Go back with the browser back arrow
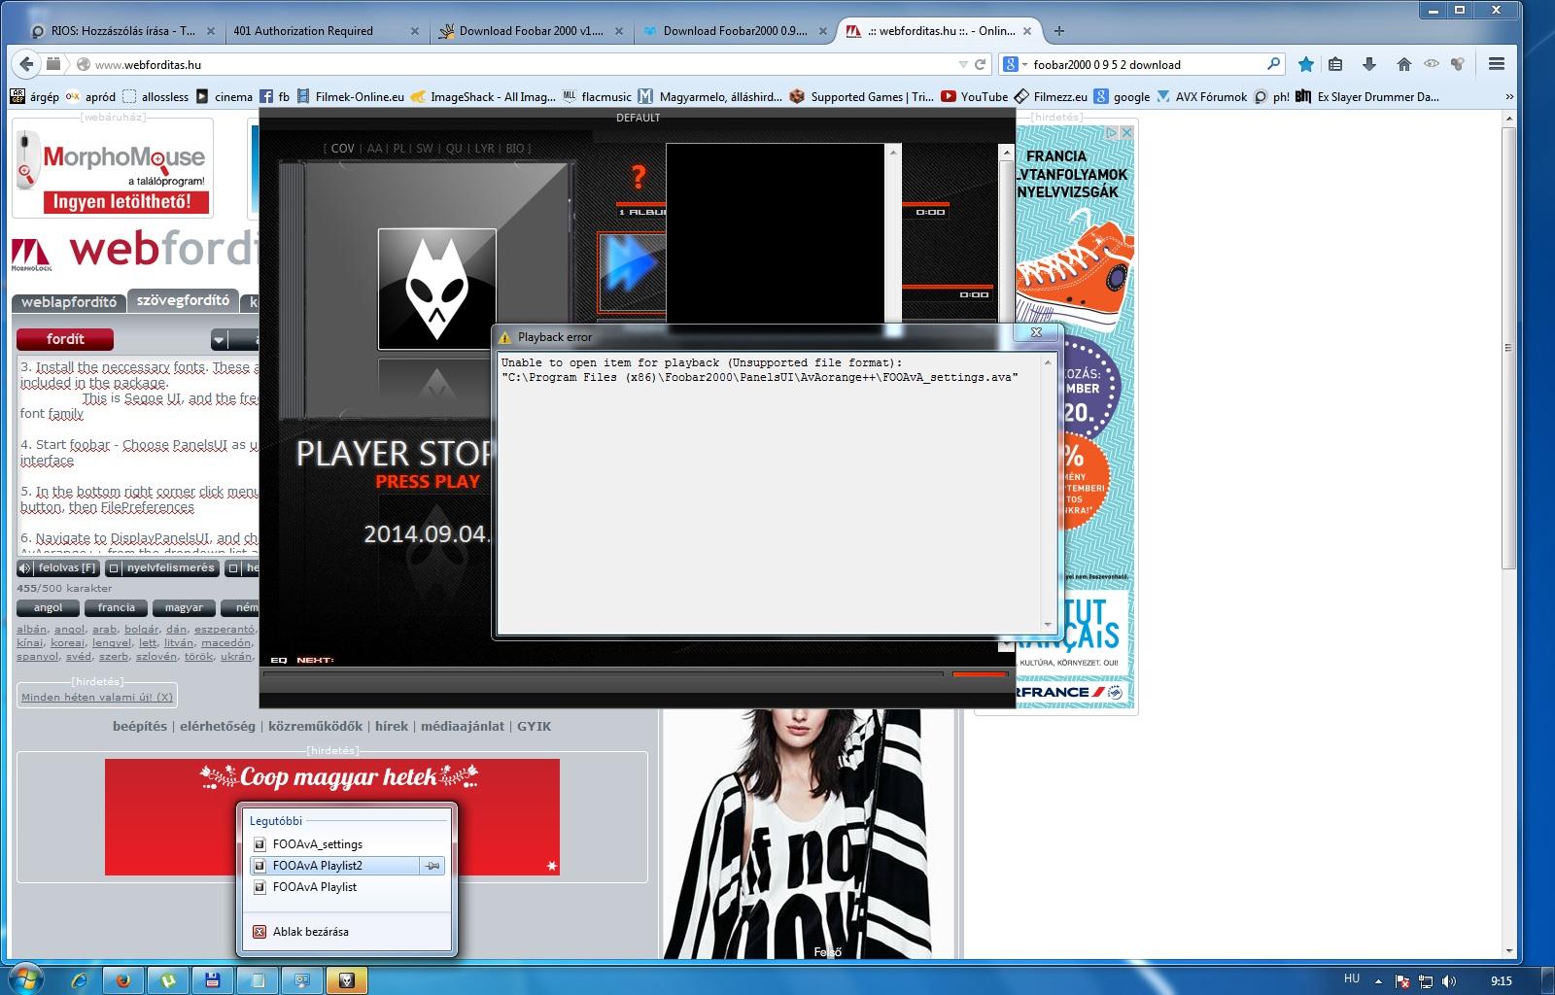 [x=25, y=64]
